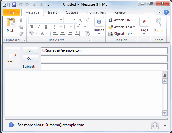Toggle bulleted list

56,27
